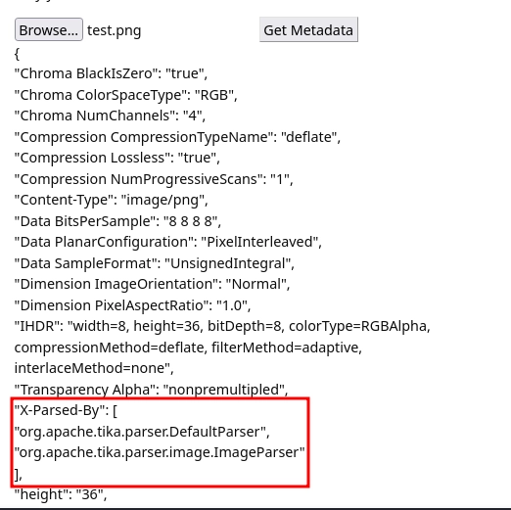Click the DefaultParser entry text
511x510 pixels.
142,432
